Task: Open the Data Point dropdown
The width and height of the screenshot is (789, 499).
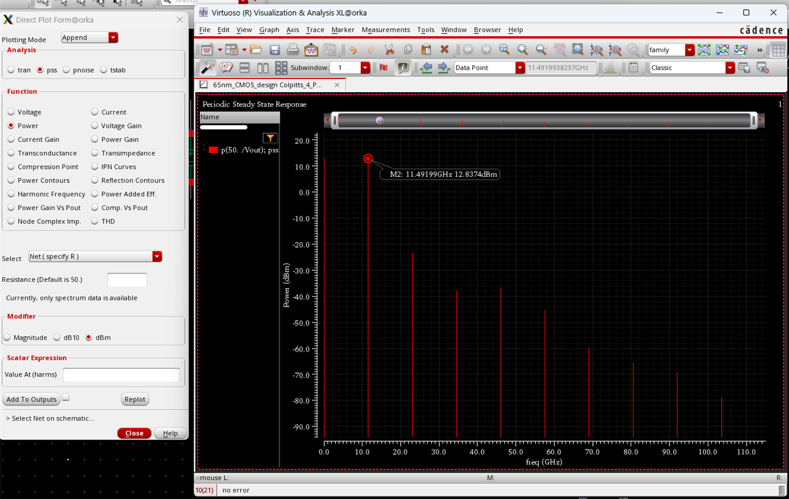Action: pyautogui.click(x=520, y=68)
